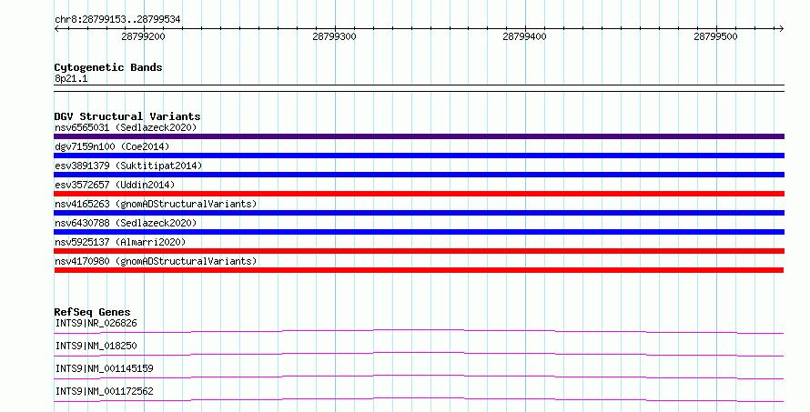The image size is (810, 412).
Task: Click the magenta intron line of INTS9|NM_018250
Action: (419, 354)
